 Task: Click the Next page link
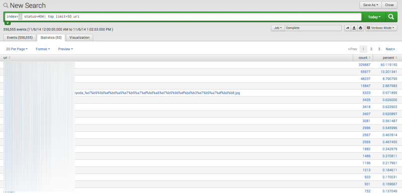pos(390,49)
